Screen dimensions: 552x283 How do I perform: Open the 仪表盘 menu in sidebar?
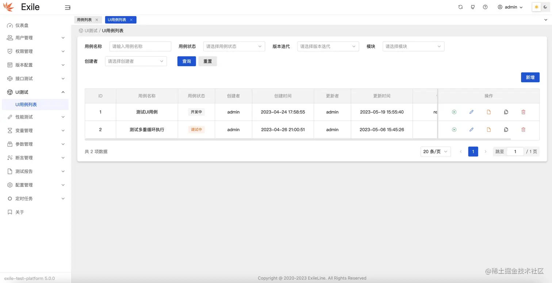tap(22, 25)
